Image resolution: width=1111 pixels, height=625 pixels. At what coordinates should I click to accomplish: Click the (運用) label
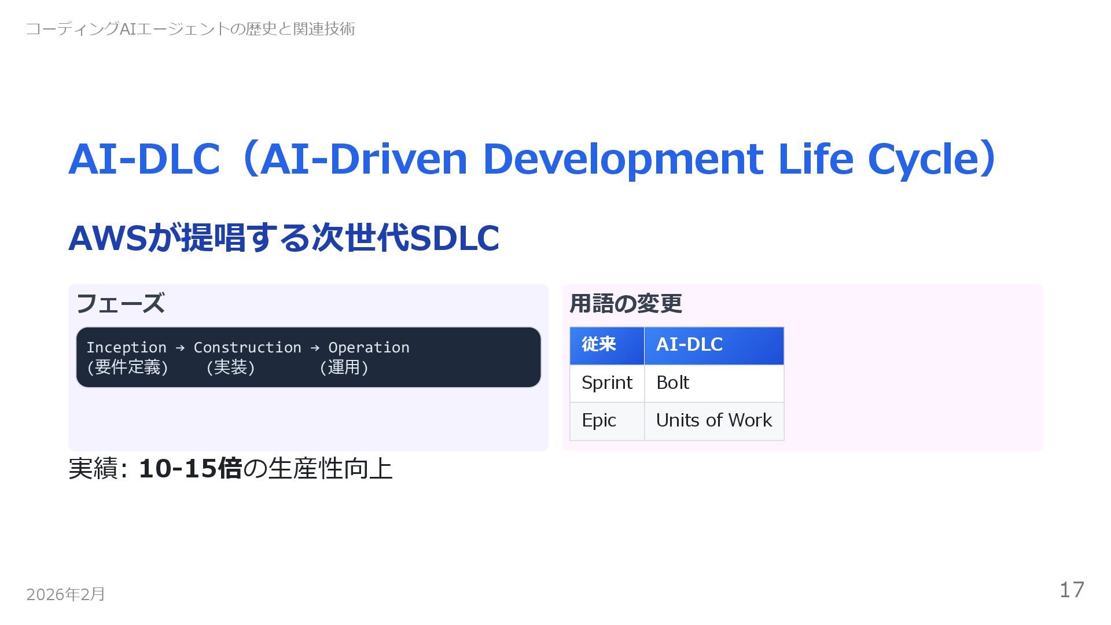coord(344,367)
